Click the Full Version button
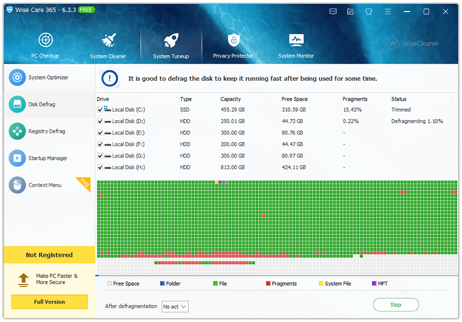Viewport: 462px width, 322px height. (x=50, y=302)
